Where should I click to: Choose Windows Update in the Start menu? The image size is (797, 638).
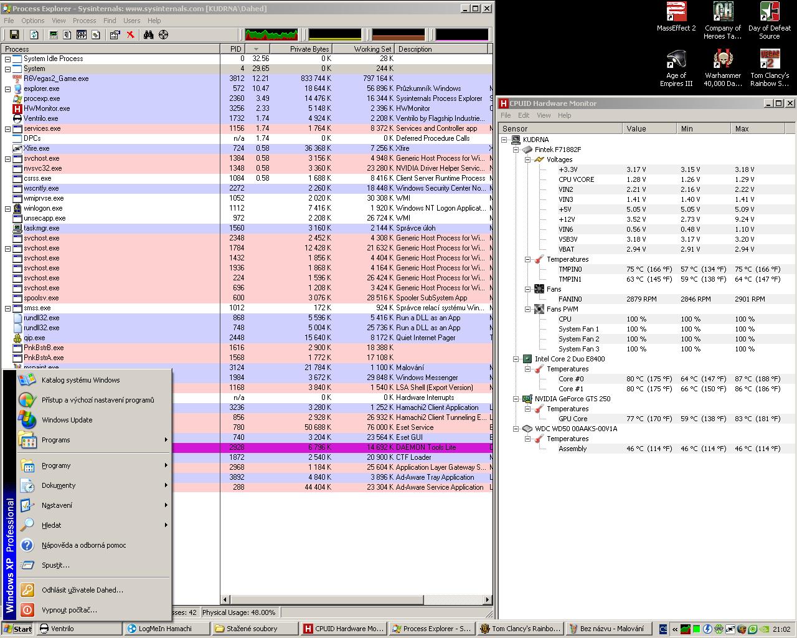(x=67, y=420)
